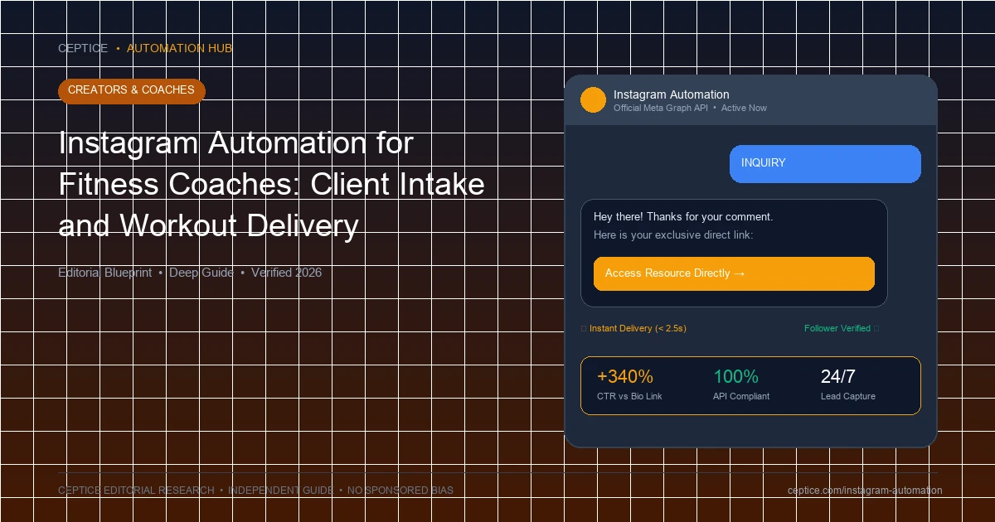
Task: Click the 'Editorial Blueprint' tagline text
Action: [104, 273]
